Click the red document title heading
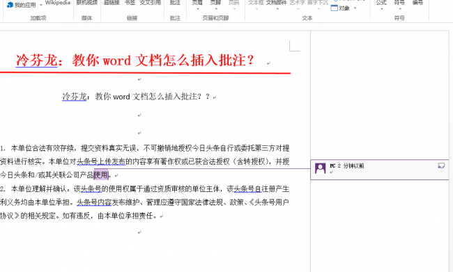The height and width of the screenshot is (272, 453). pyautogui.click(x=135, y=61)
